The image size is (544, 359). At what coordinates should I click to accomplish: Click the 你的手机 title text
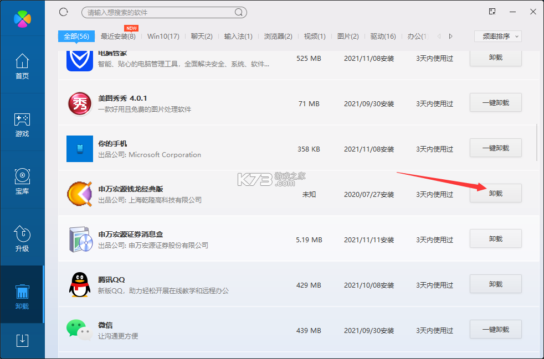(112, 144)
